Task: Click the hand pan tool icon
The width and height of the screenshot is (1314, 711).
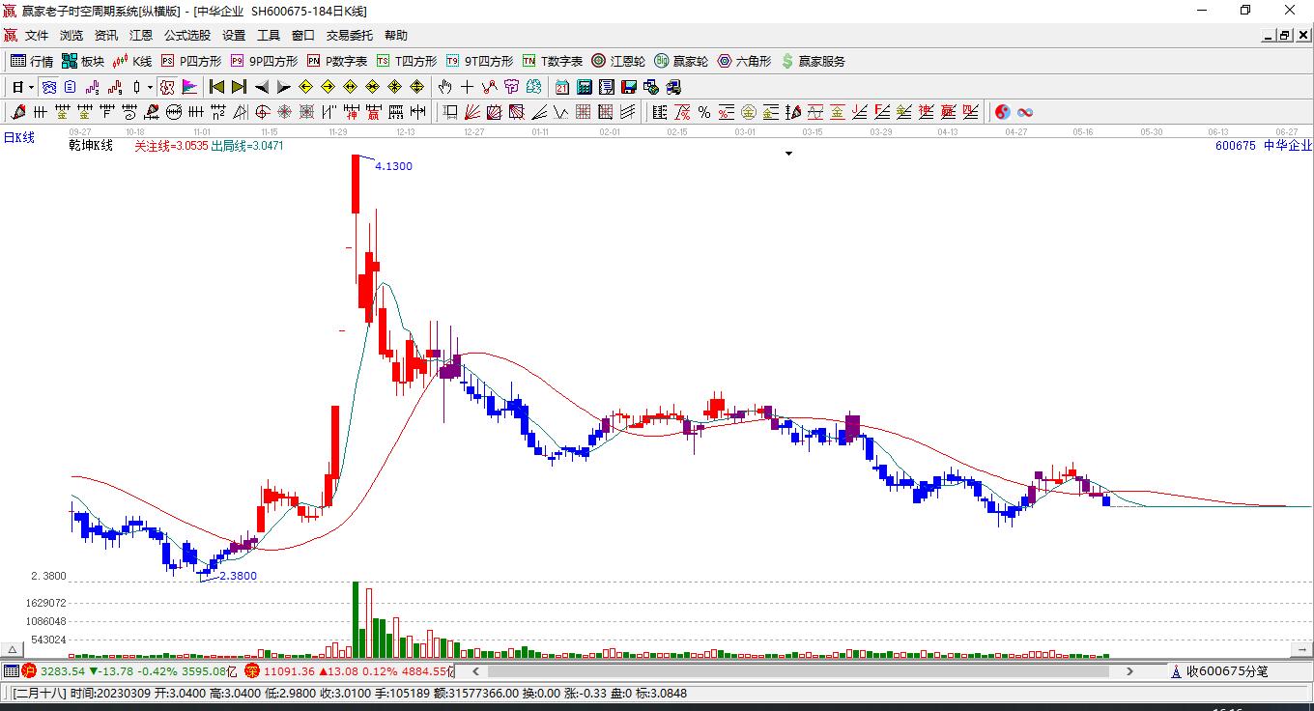Action: [x=445, y=87]
